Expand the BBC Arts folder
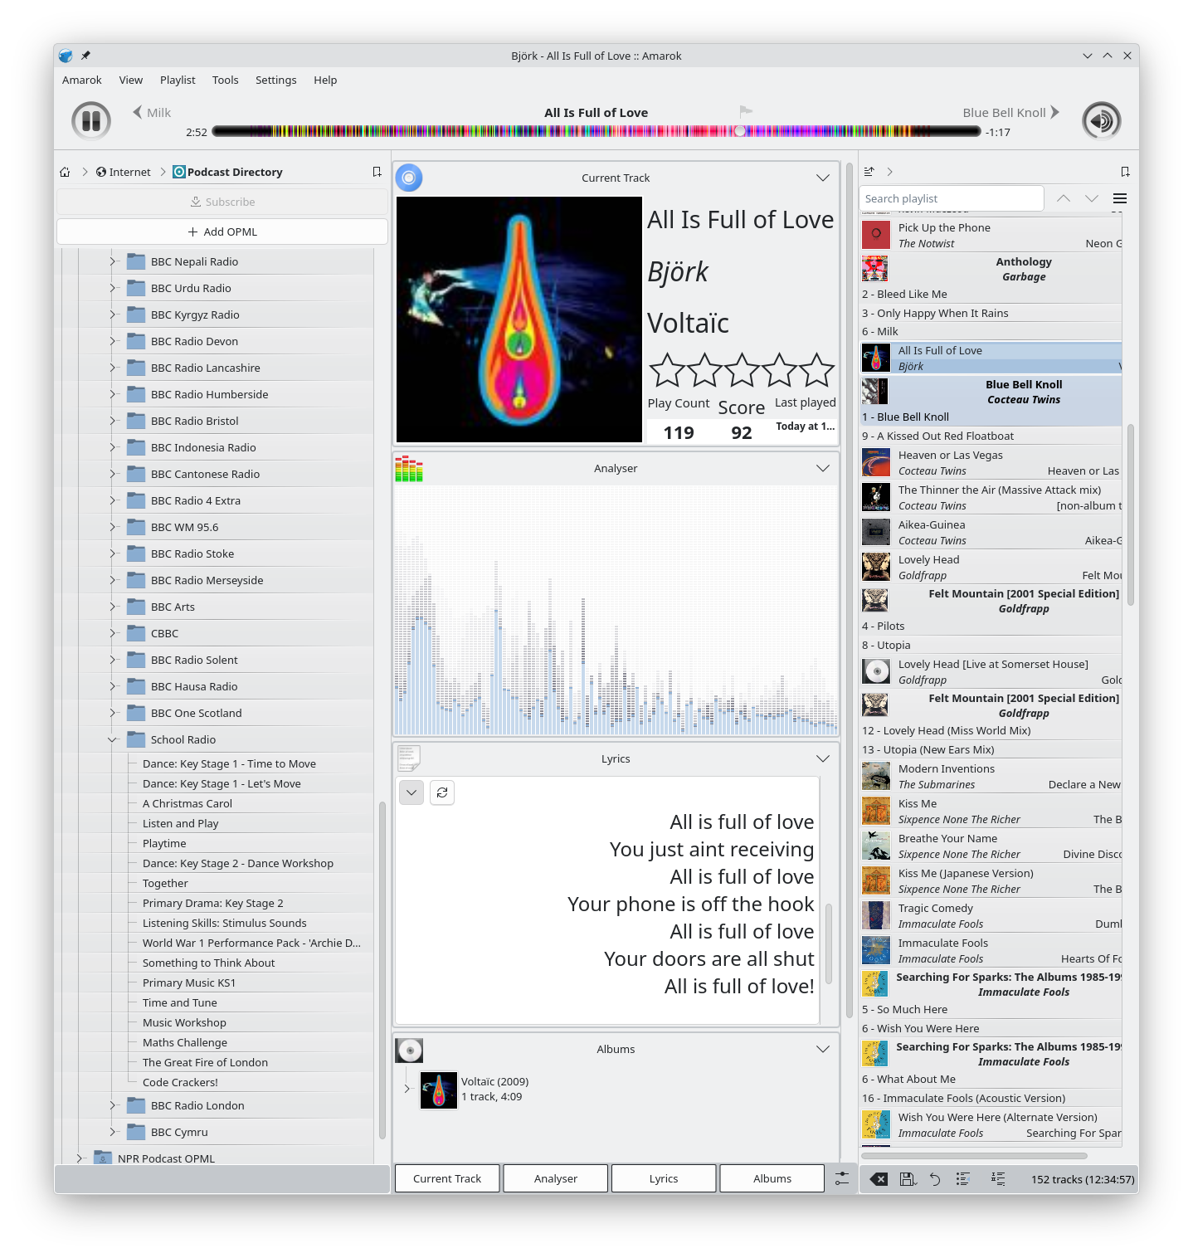Image resolution: width=1193 pixels, height=1258 pixels. [x=113, y=607]
